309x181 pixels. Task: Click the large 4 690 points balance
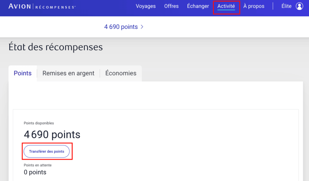[x=52, y=135]
